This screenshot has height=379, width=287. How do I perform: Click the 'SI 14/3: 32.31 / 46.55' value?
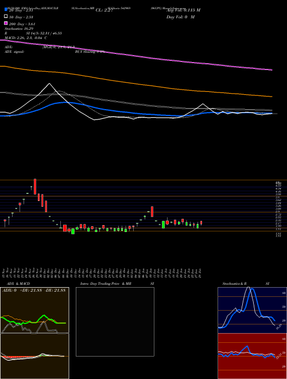(44, 33)
